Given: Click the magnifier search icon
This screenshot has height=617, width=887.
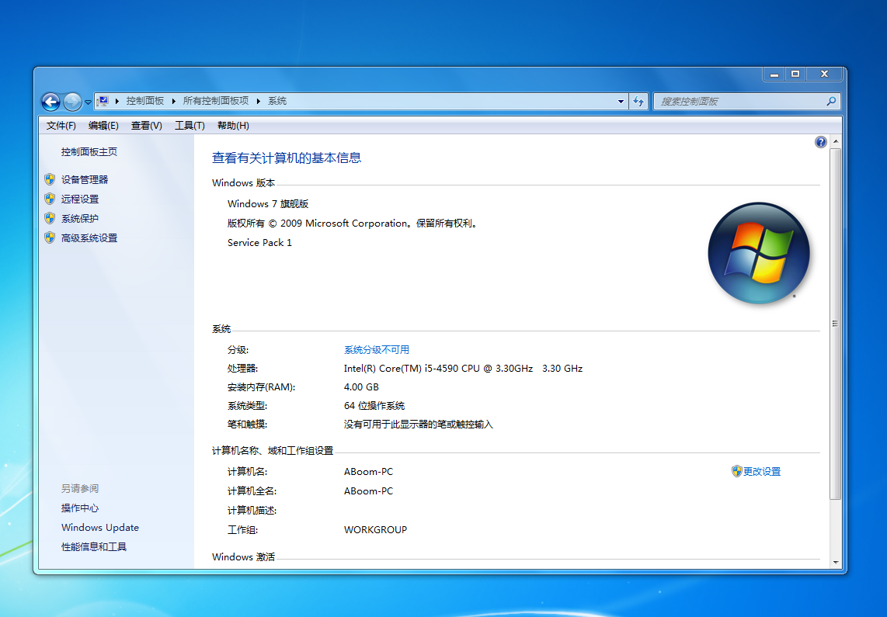Looking at the screenshot, I should pyautogui.click(x=831, y=102).
